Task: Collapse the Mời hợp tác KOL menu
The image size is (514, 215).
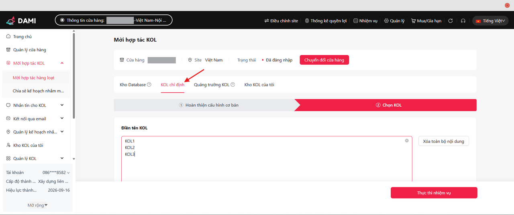Action: [62, 63]
